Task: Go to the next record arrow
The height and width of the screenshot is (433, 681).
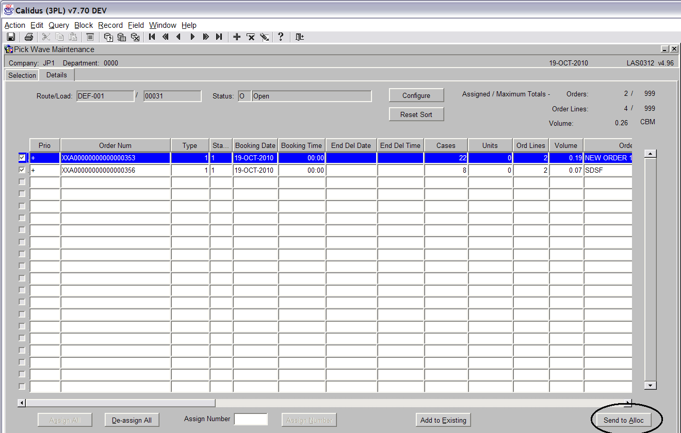Action: click(x=192, y=37)
